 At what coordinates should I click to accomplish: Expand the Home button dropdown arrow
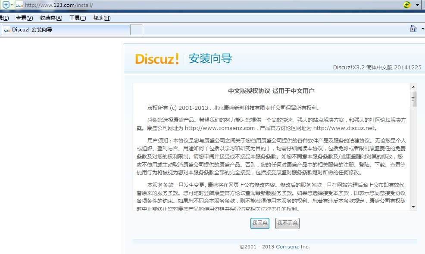tap(423, 29)
